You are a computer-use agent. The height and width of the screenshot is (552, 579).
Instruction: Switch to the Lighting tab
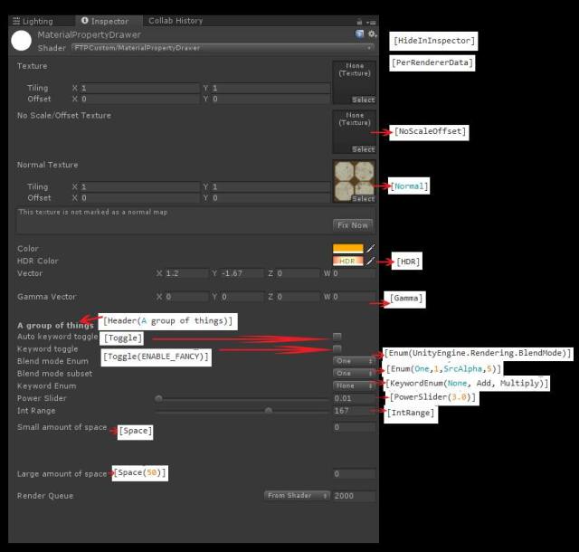pos(33,21)
